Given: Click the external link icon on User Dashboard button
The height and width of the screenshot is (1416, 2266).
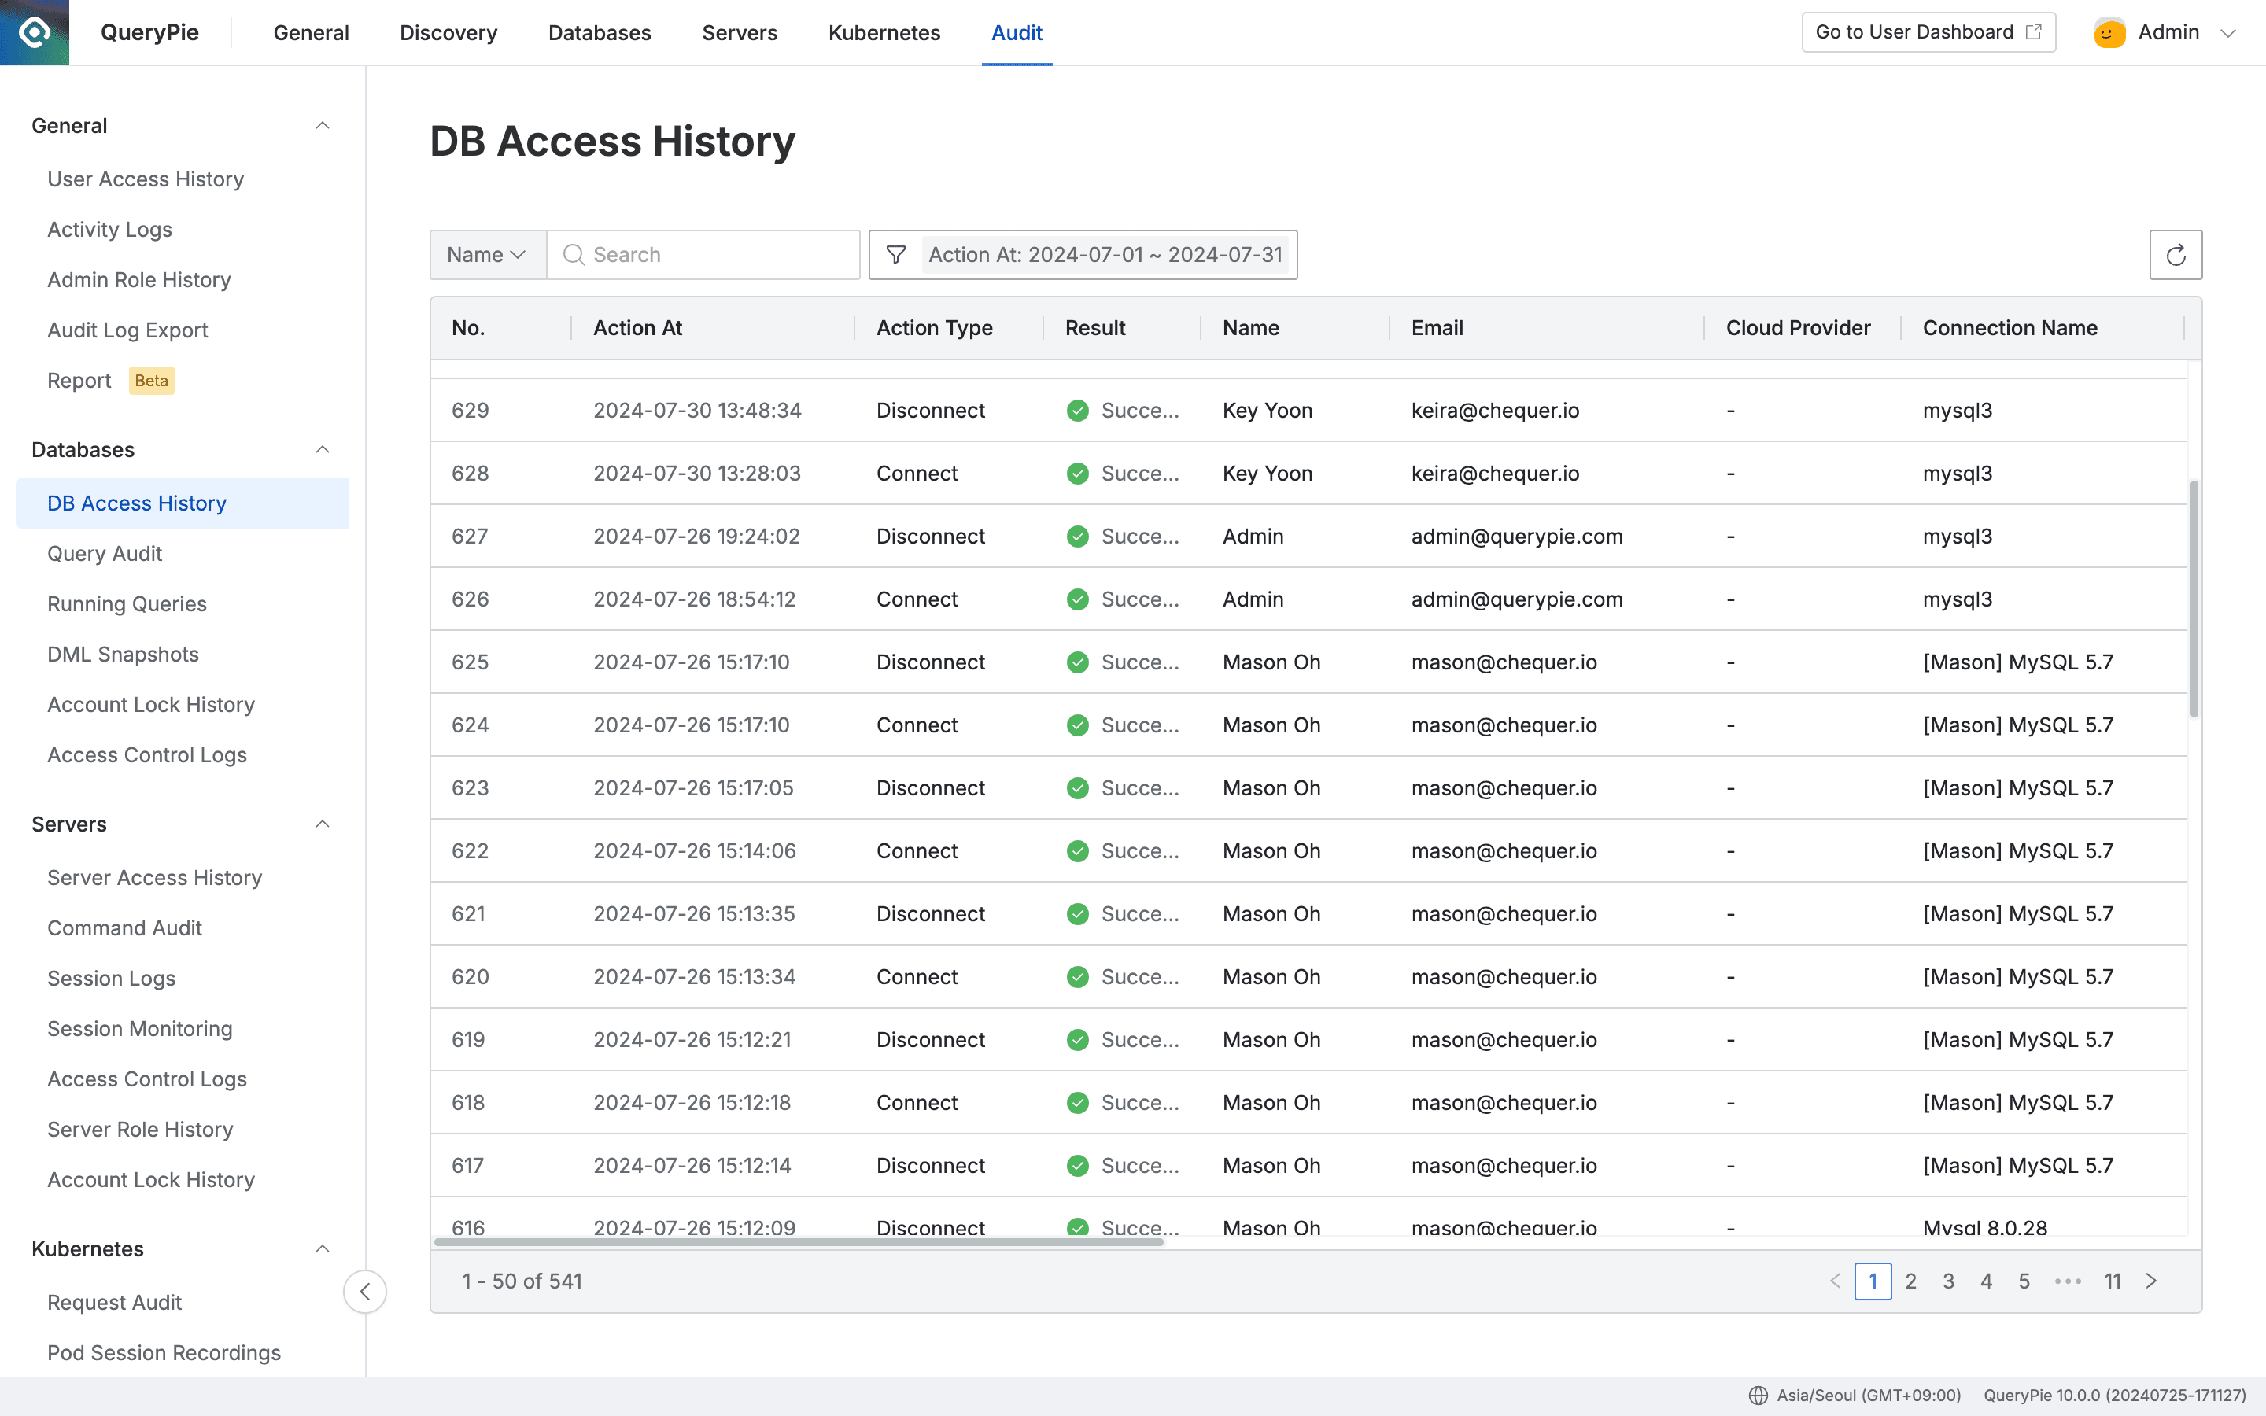Looking at the screenshot, I should coord(2033,31).
